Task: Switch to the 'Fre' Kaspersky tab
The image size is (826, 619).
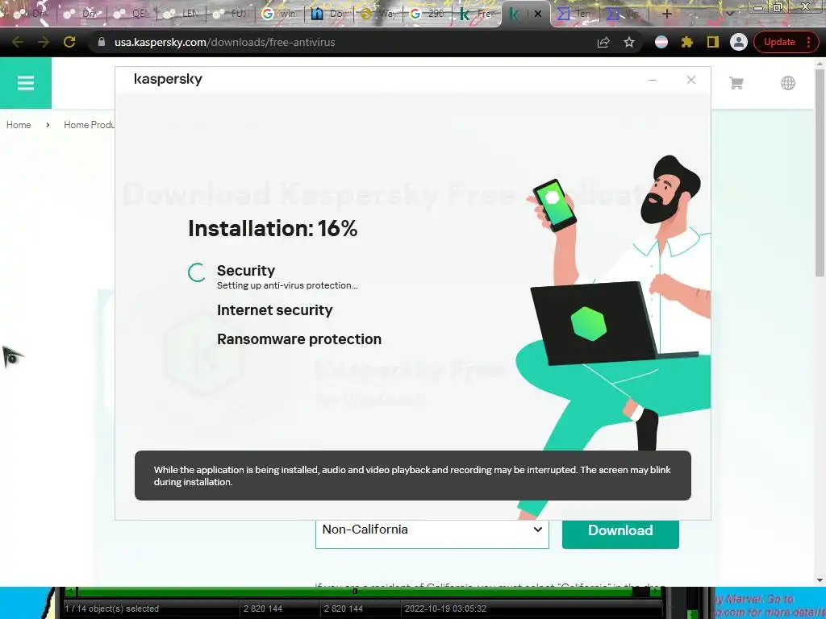Action: 476,14
